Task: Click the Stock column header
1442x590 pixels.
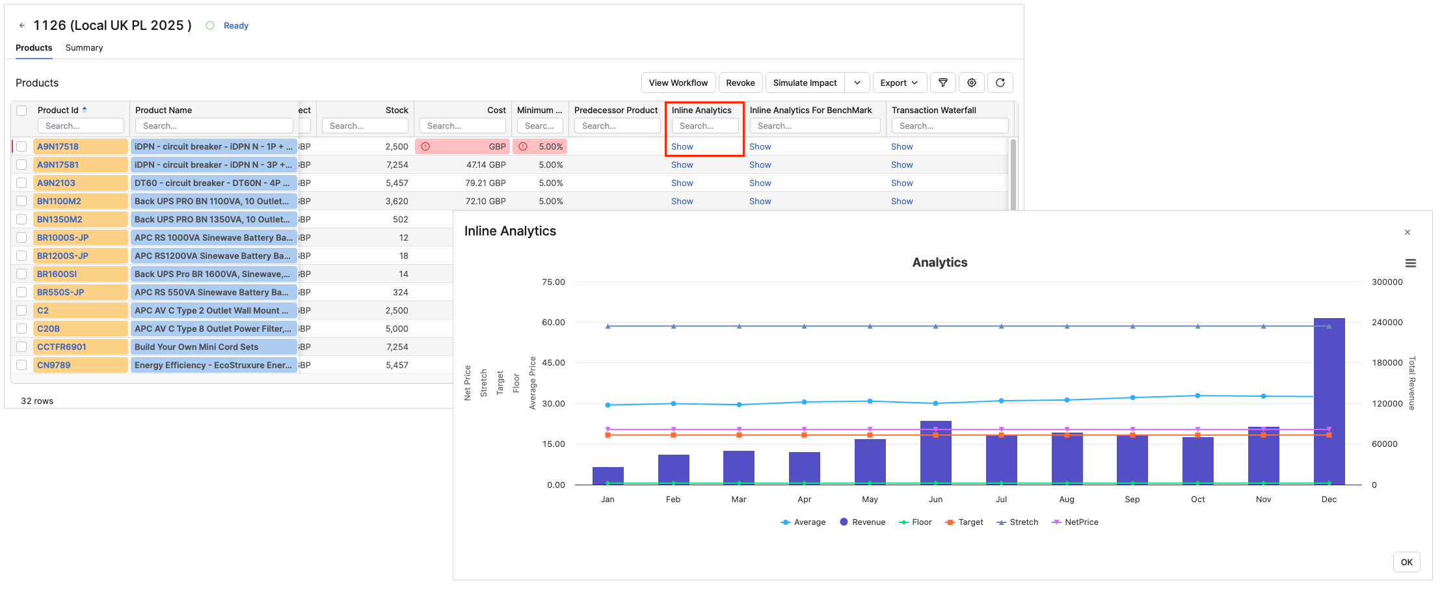Action: pyautogui.click(x=397, y=110)
